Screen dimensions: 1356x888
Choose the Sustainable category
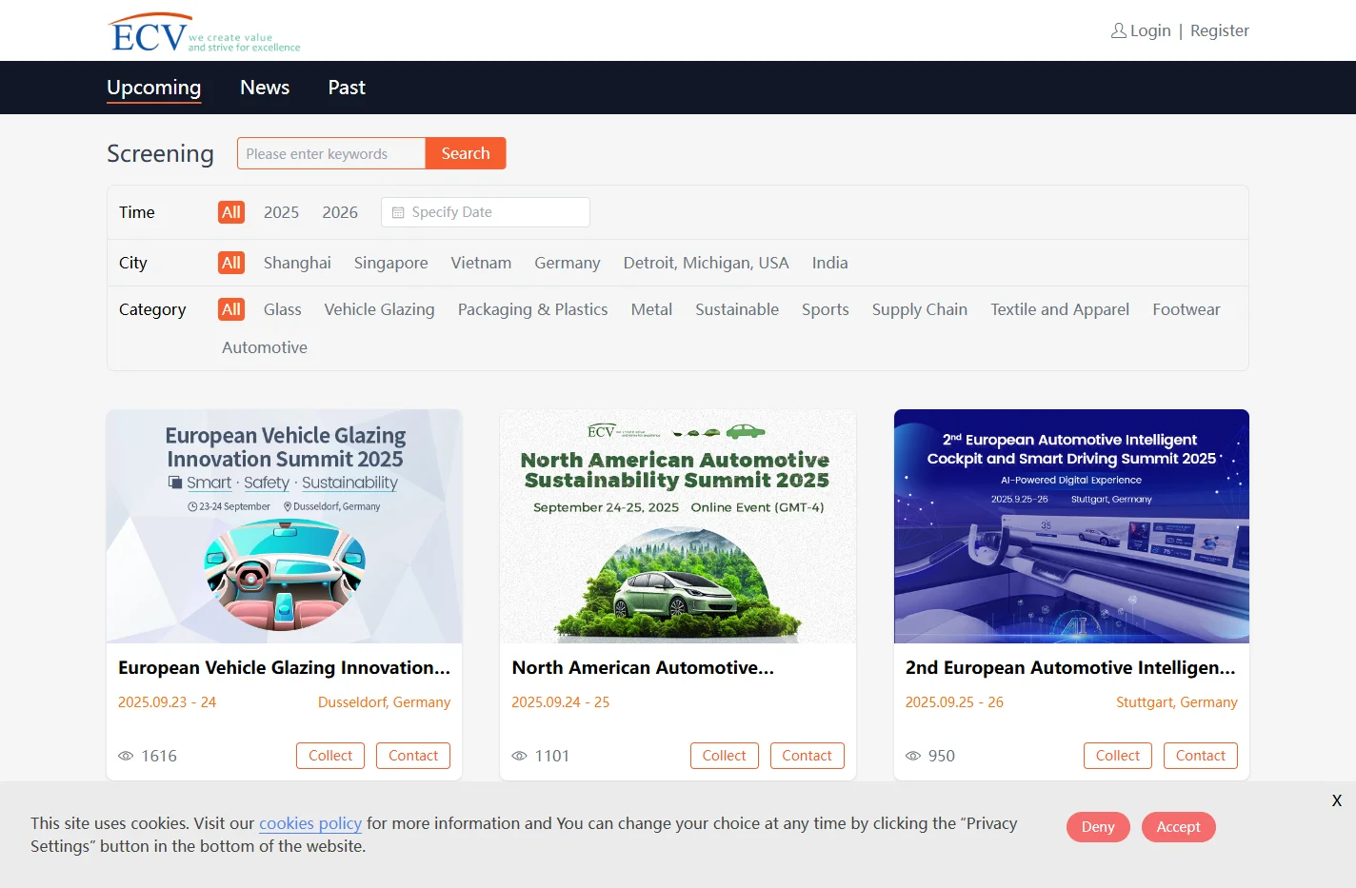[737, 309]
